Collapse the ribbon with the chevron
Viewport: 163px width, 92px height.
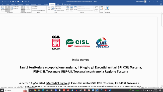[162, 13]
